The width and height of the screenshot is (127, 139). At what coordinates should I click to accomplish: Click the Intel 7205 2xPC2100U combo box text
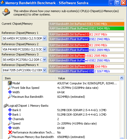pos(22,70)
